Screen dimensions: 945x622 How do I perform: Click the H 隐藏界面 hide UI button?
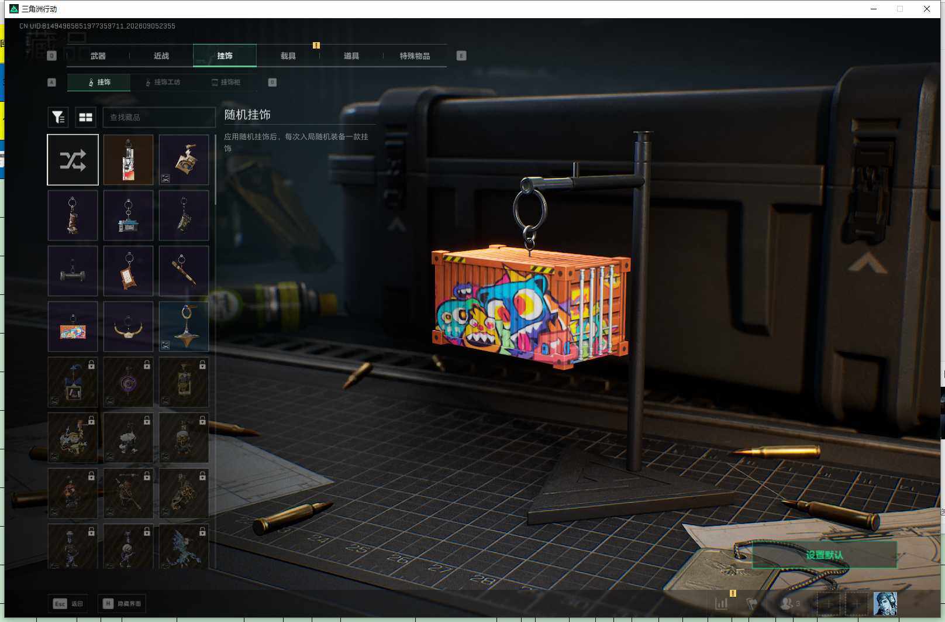122,604
